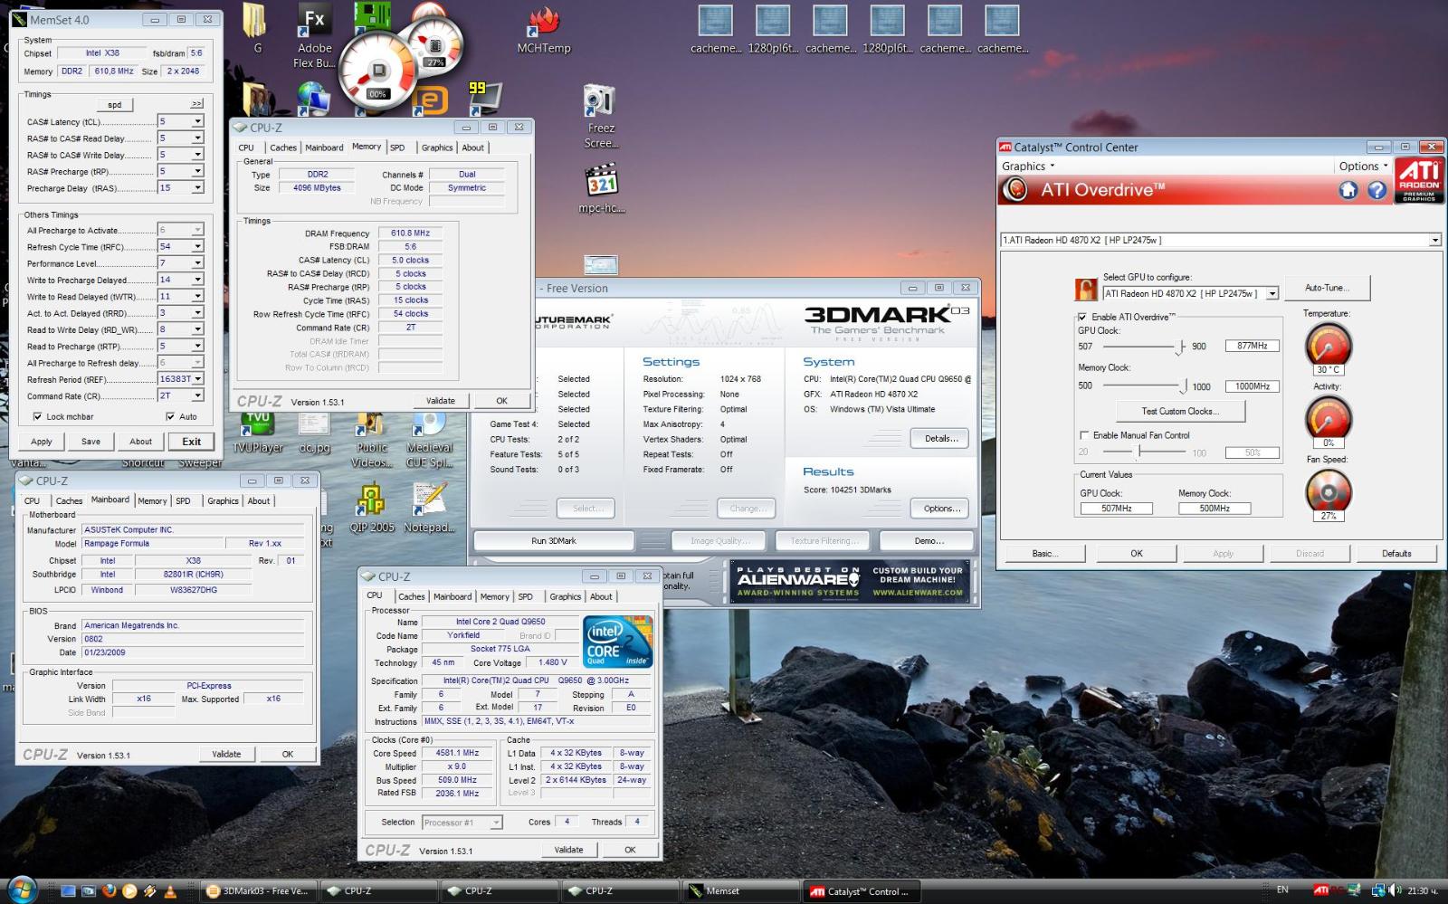
Task: Open Freez Screen recorder desktop icon
Action: tap(601, 117)
